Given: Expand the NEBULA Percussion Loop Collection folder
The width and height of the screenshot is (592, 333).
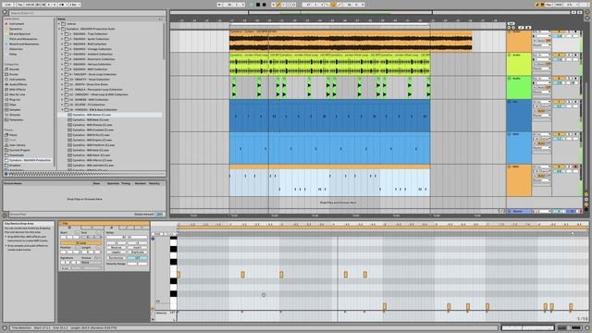Looking at the screenshot, I should [62, 90].
